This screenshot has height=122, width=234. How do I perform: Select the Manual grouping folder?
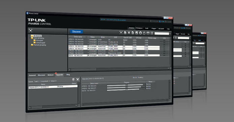[38, 45]
